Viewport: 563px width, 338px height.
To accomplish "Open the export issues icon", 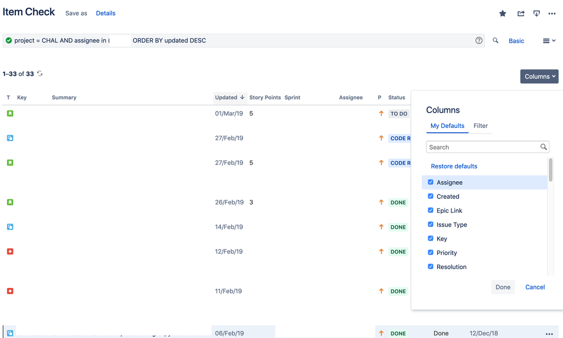I will pos(537,14).
